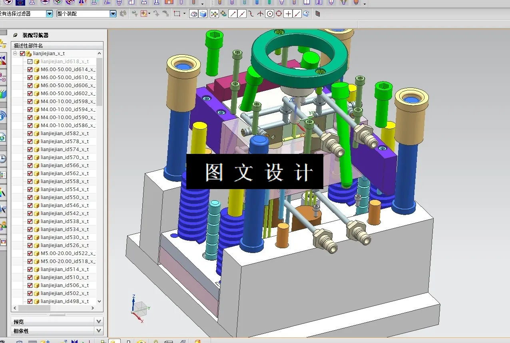The image size is (510, 343).
Task: Open the selection filter dropdown
Action: pyautogui.click(x=50, y=14)
